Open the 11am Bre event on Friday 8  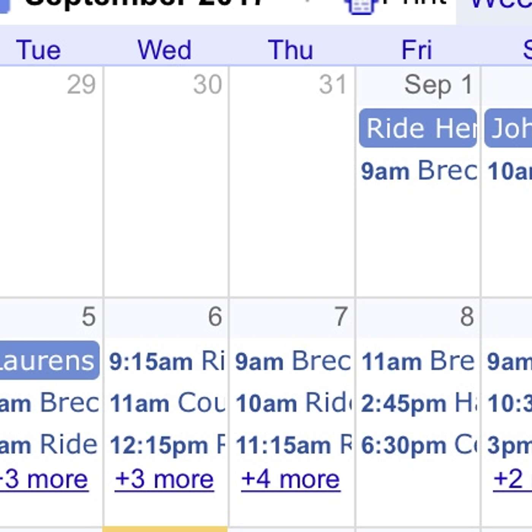click(x=418, y=361)
